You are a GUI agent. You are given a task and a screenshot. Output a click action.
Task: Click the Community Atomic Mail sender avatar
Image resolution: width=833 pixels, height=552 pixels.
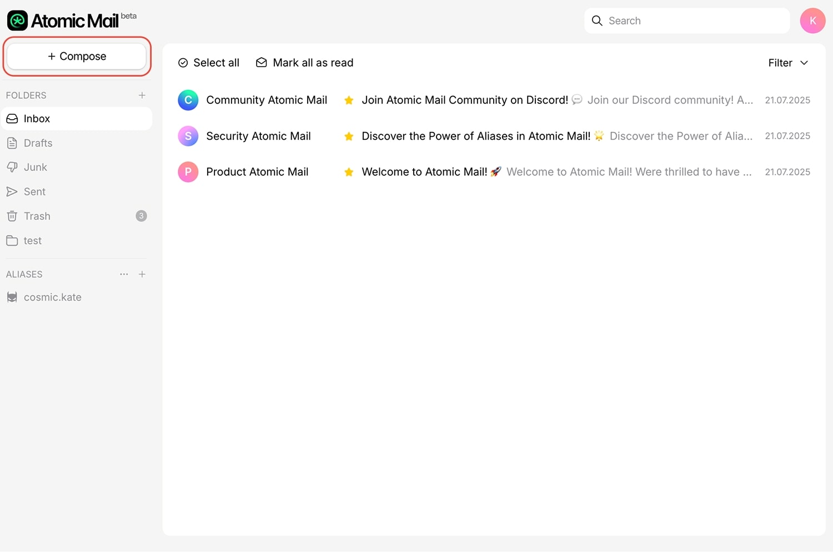point(188,100)
